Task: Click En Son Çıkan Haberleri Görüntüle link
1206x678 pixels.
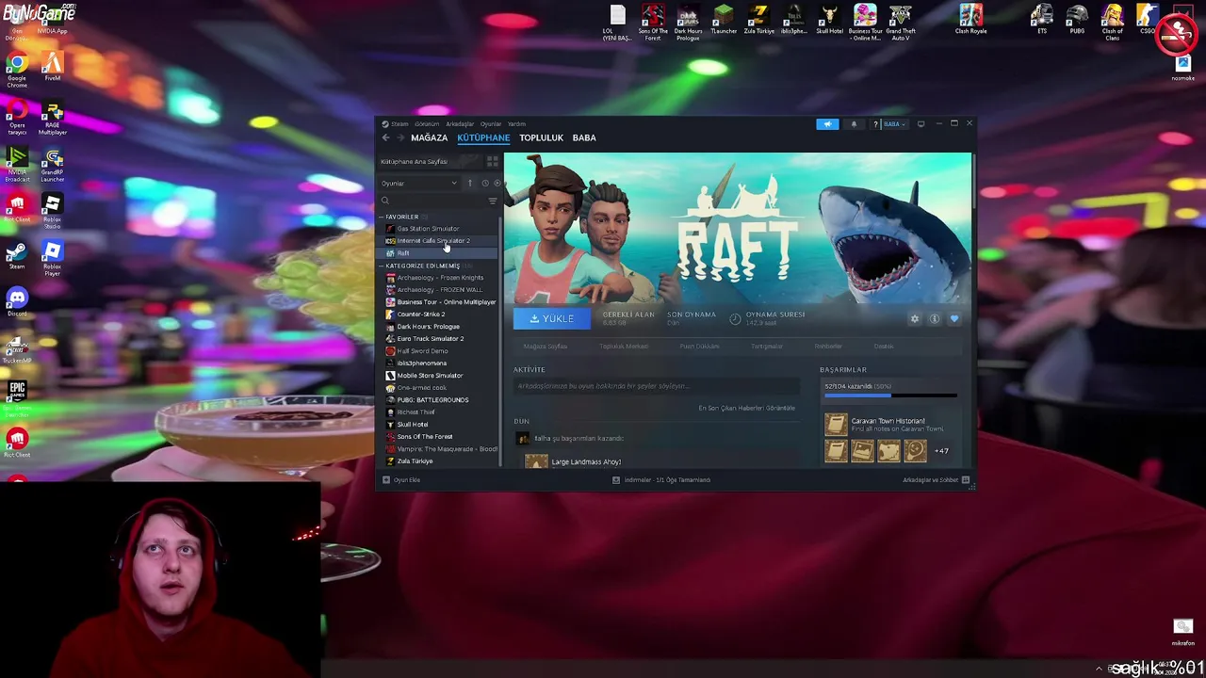Action: pos(747,409)
